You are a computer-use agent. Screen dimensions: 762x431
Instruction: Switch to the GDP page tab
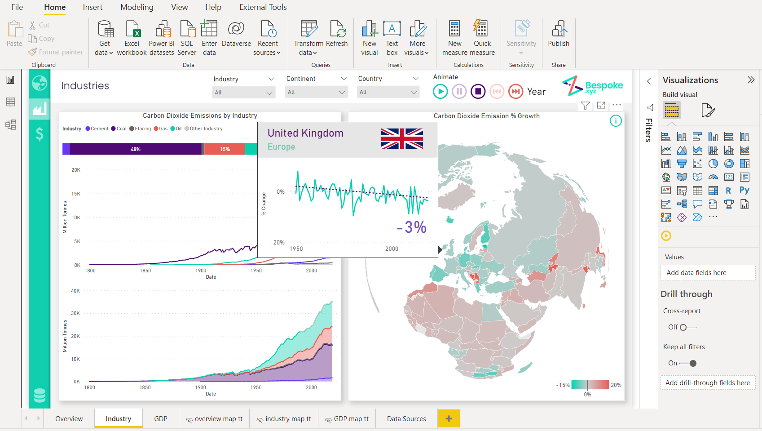coord(160,418)
